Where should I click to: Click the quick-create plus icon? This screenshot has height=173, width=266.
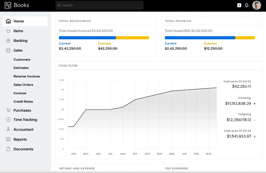pos(239,5)
